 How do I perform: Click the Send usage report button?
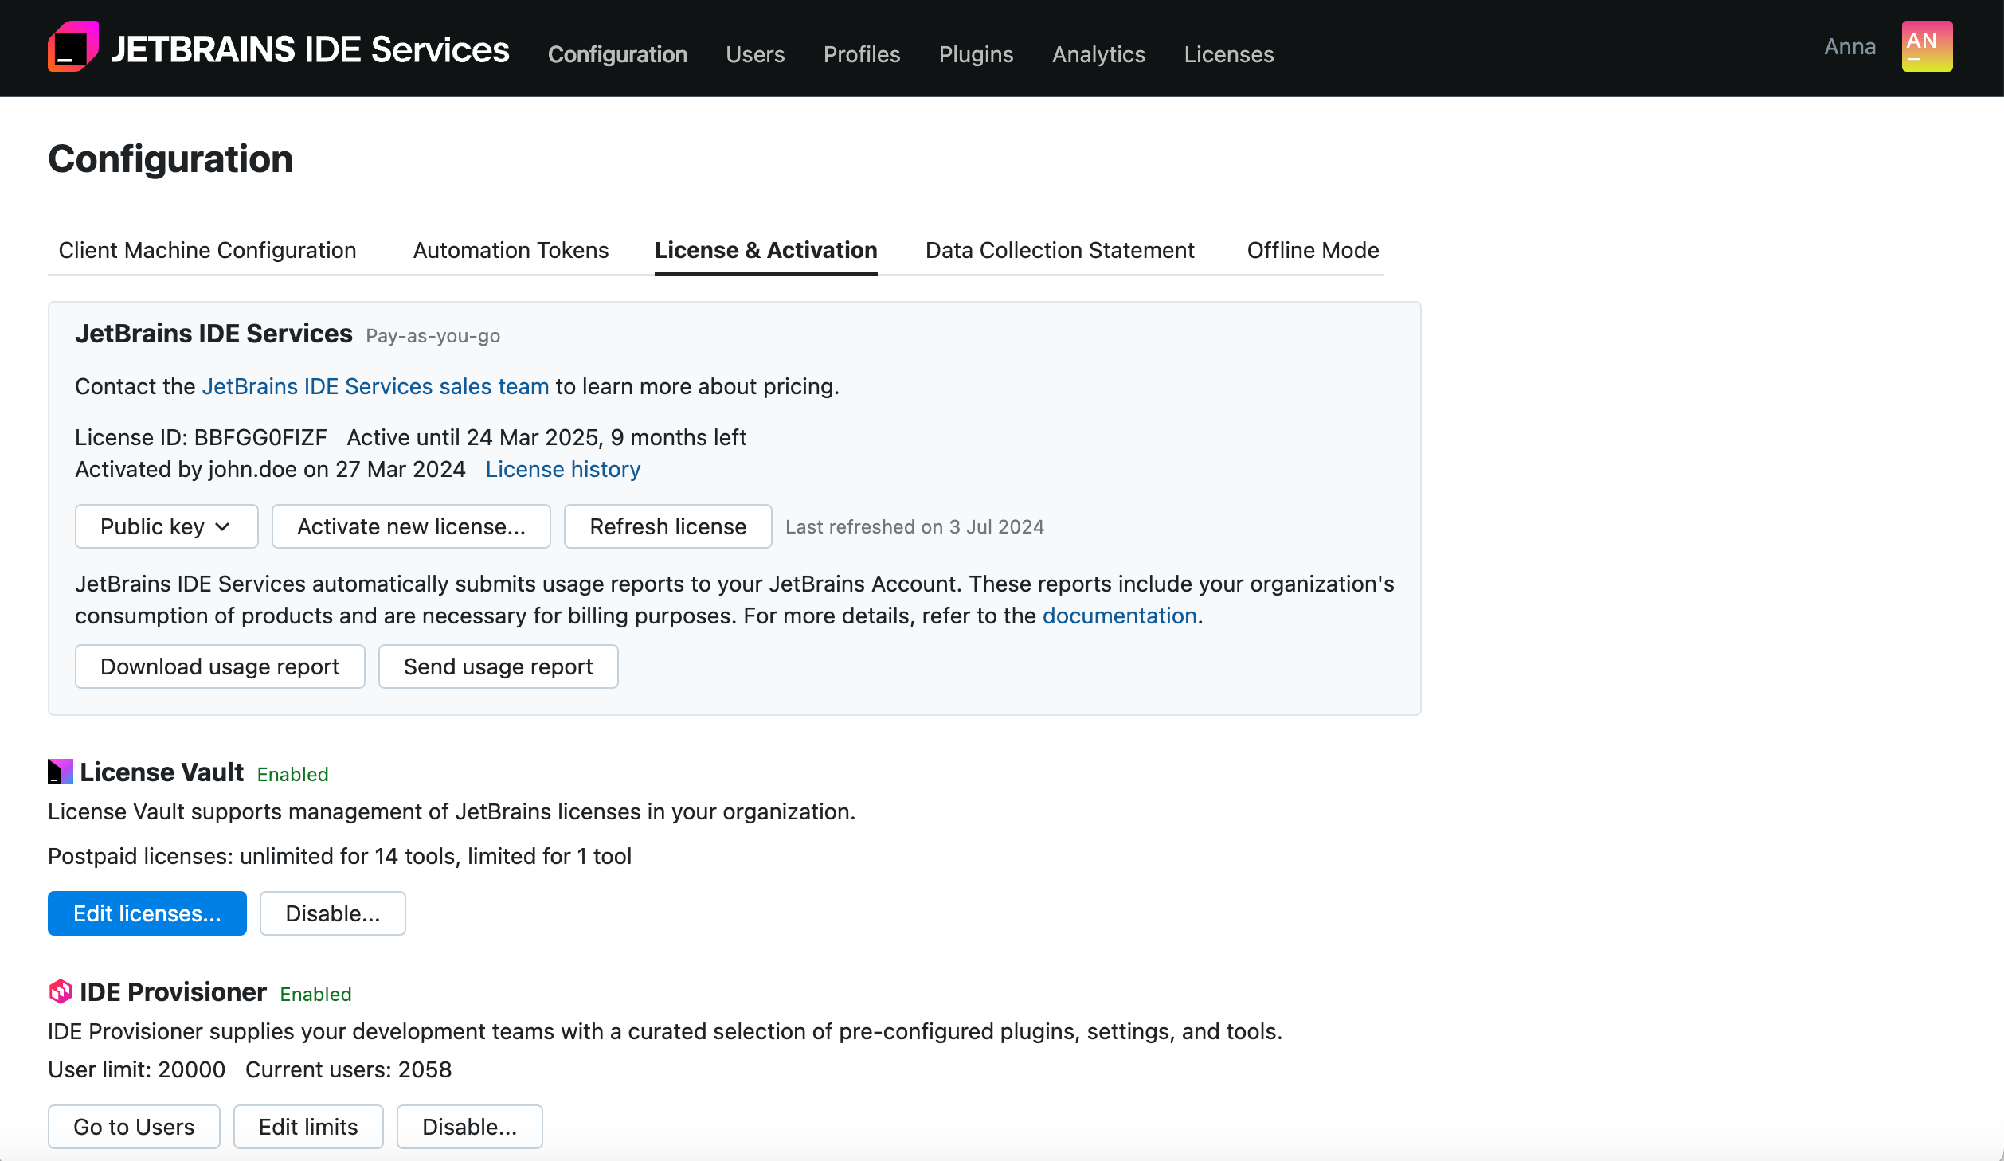click(498, 666)
